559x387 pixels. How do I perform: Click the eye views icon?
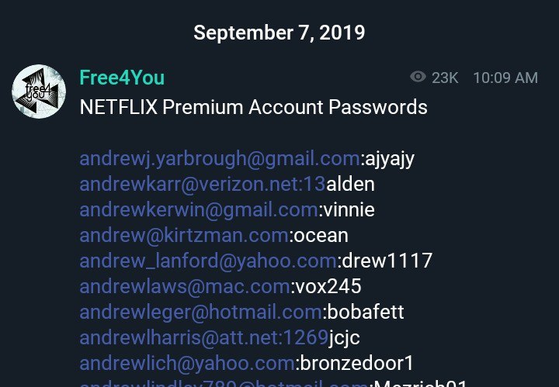click(418, 77)
